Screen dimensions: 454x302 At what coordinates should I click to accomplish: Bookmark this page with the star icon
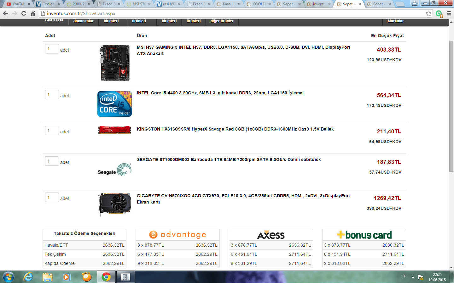pos(428,14)
